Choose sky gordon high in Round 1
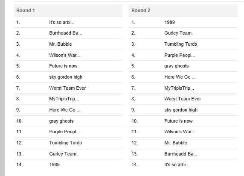The height and width of the screenshot is (176, 244). coord(66,77)
